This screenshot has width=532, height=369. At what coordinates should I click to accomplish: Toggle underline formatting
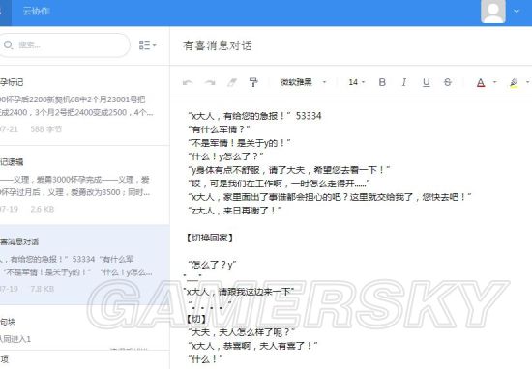tap(427, 83)
